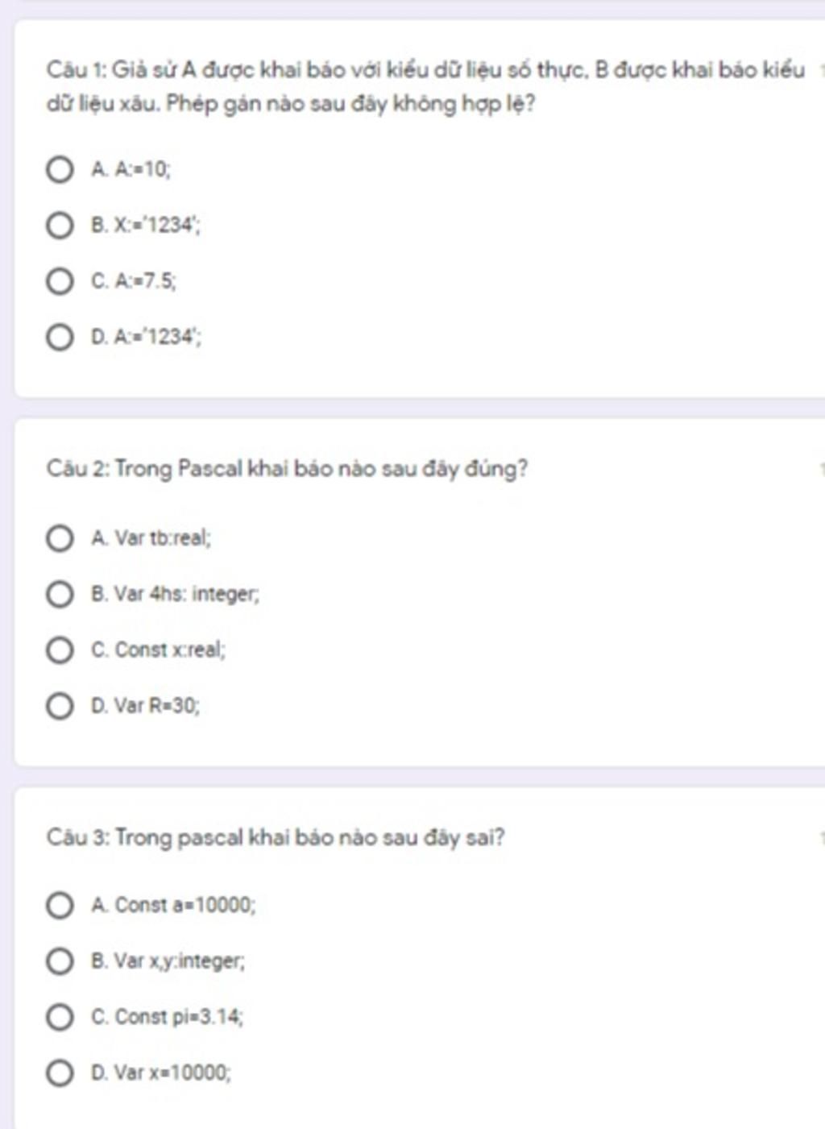The height and width of the screenshot is (1129, 825).
Task: Choose A. Const a=10000; in Câu 3
Action: coord(59,906)
